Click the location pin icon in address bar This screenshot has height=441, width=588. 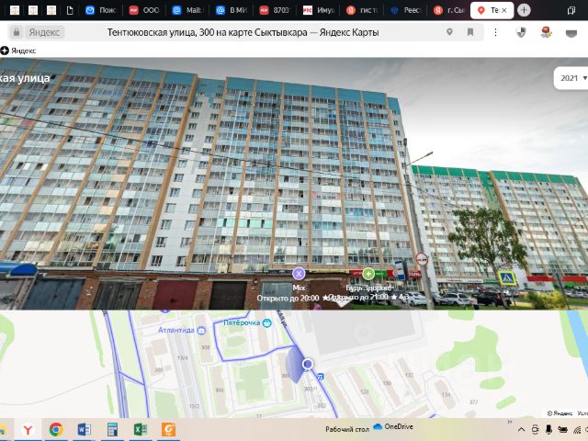click(449, 32)
